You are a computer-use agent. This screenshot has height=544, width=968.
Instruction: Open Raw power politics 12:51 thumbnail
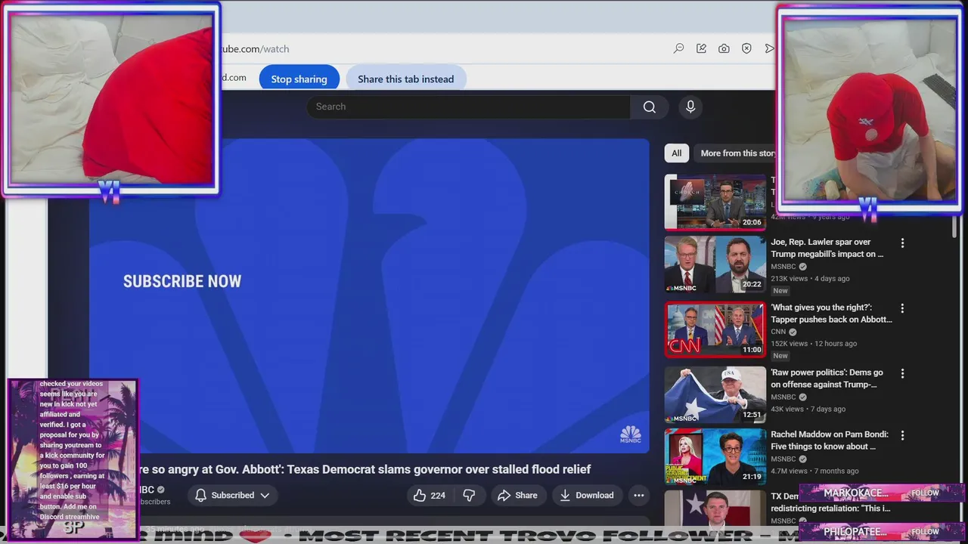715,394
